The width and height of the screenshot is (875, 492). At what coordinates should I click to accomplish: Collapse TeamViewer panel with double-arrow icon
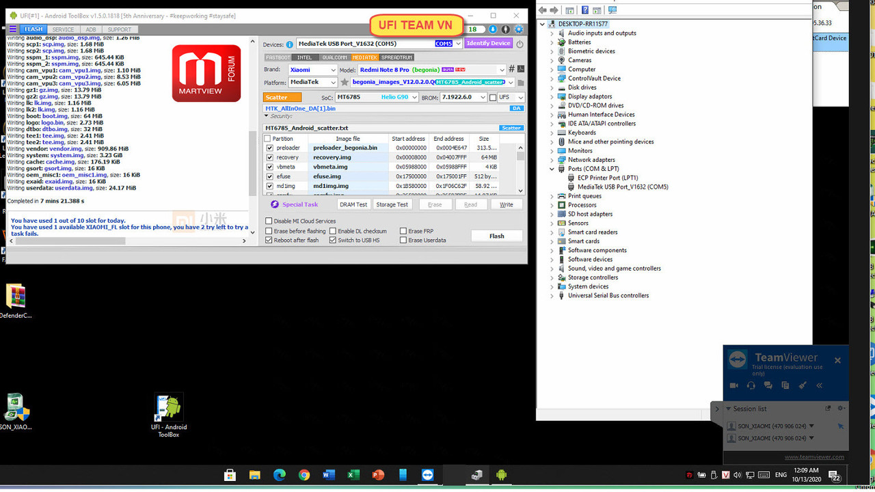tap(819, 385)
